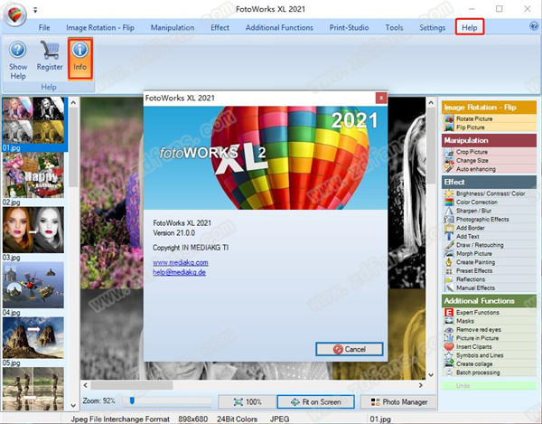The image size is (542, 424).
Task: Click the zoom slider handle
Action: [x=132, y=400]
